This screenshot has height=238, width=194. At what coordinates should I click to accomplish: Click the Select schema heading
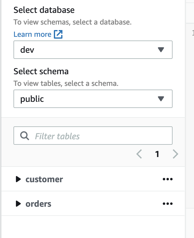[41, 71]
